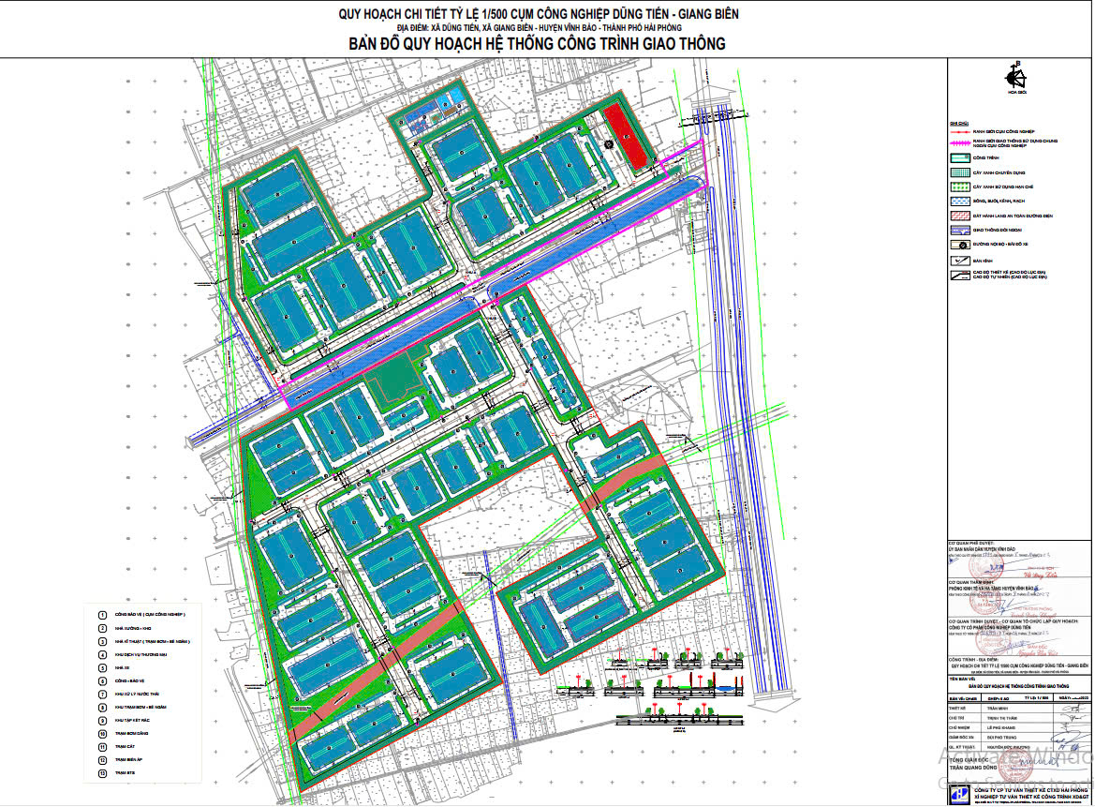
Task: Click the Bán kính legend symbol
Action: pos(961,260)
